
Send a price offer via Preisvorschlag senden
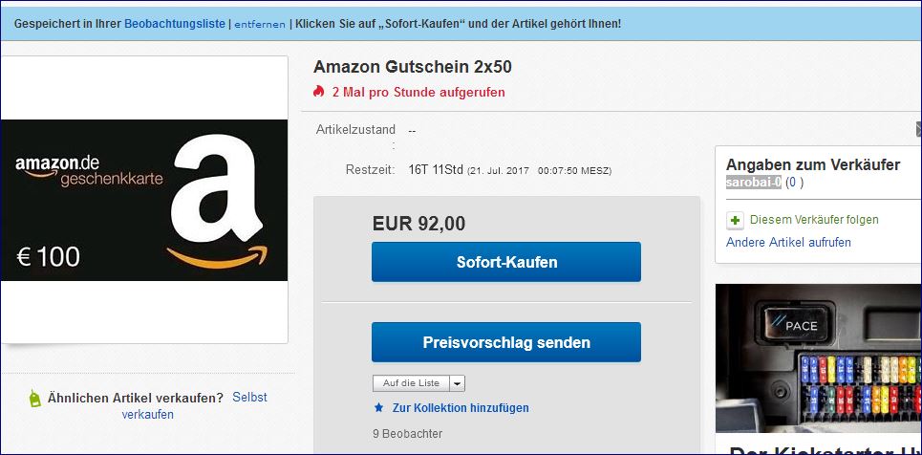tap(506, 342)
